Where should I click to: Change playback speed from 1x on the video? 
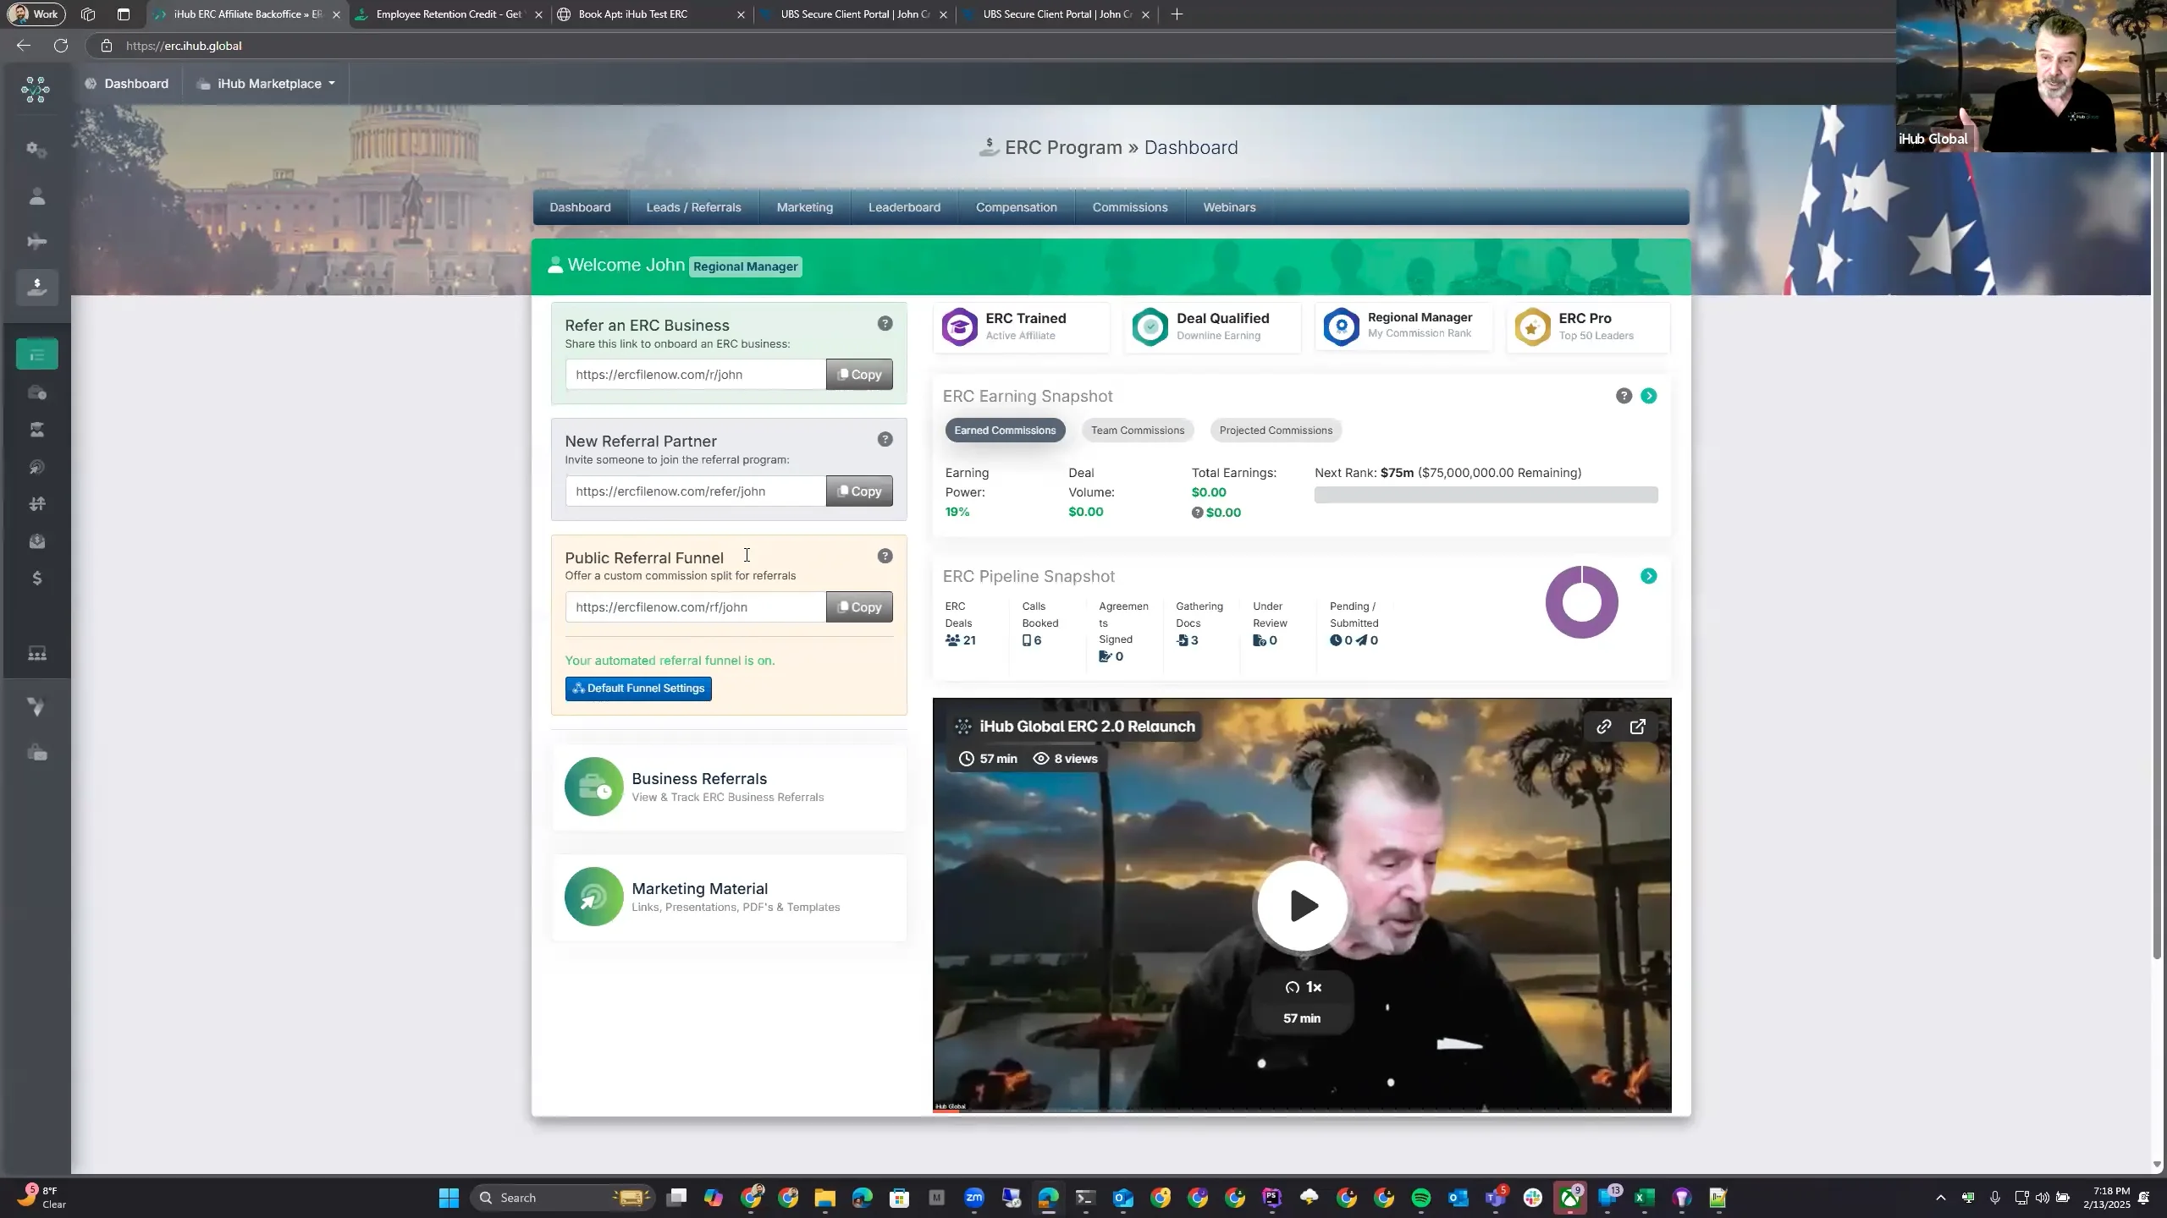[x=1301, y=986]
